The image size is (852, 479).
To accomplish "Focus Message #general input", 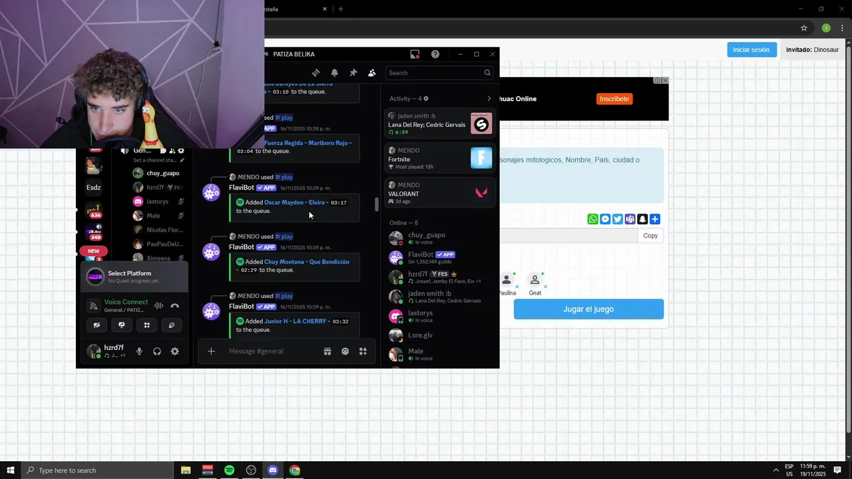I will tap(272, 351).
